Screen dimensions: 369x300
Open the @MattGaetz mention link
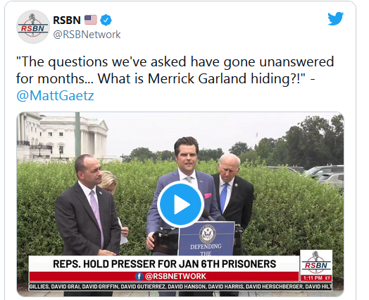(56, 96)
